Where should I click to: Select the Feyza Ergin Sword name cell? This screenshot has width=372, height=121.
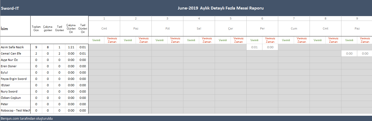click(x=14, y=79)
